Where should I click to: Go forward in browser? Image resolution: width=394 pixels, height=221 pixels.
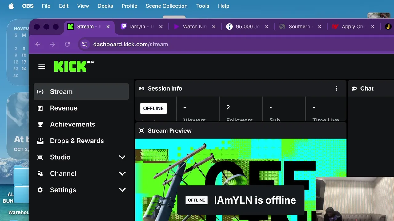[x=53, y=44]
